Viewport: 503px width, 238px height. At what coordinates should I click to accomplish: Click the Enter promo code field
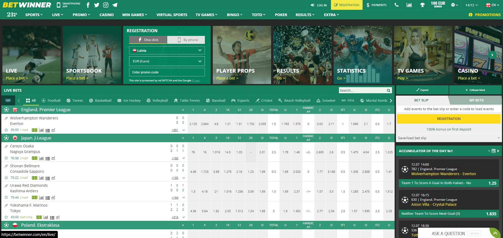(167, 72)
